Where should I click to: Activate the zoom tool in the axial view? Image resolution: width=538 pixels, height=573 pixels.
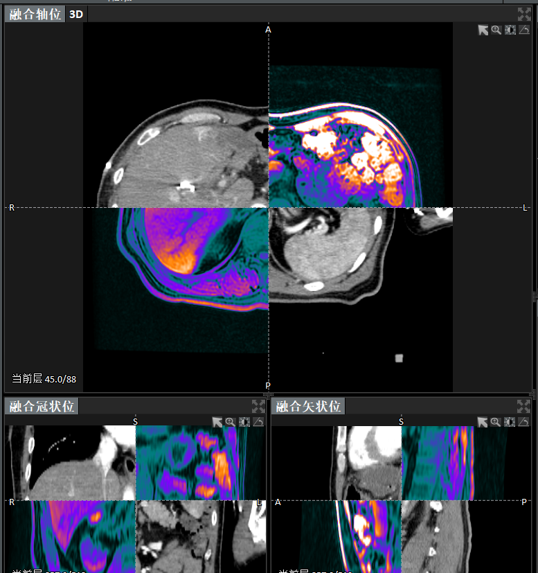pyautogui.click(x=496, y=30)
